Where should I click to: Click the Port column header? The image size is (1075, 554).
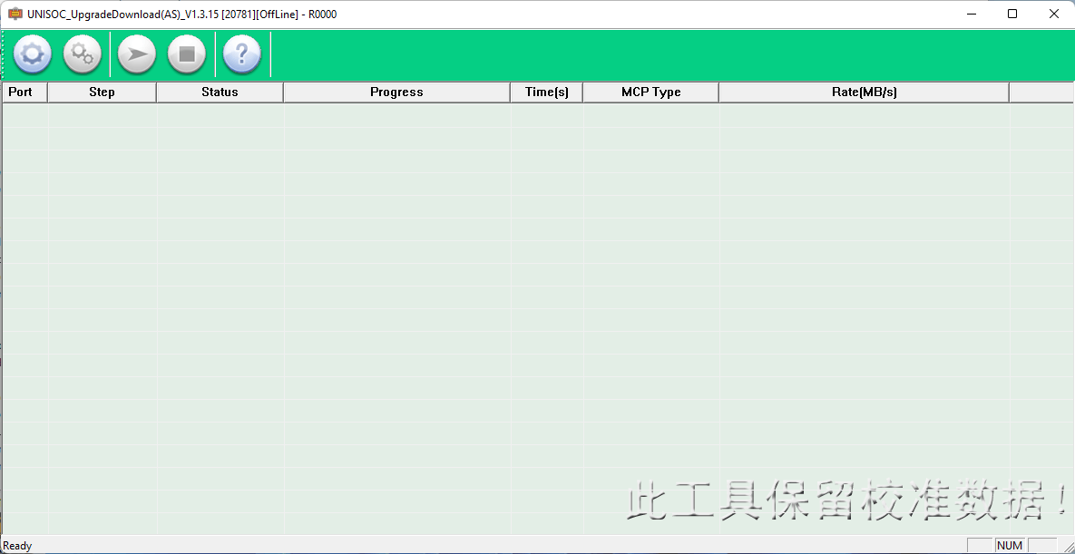click(x=24, y=92)
